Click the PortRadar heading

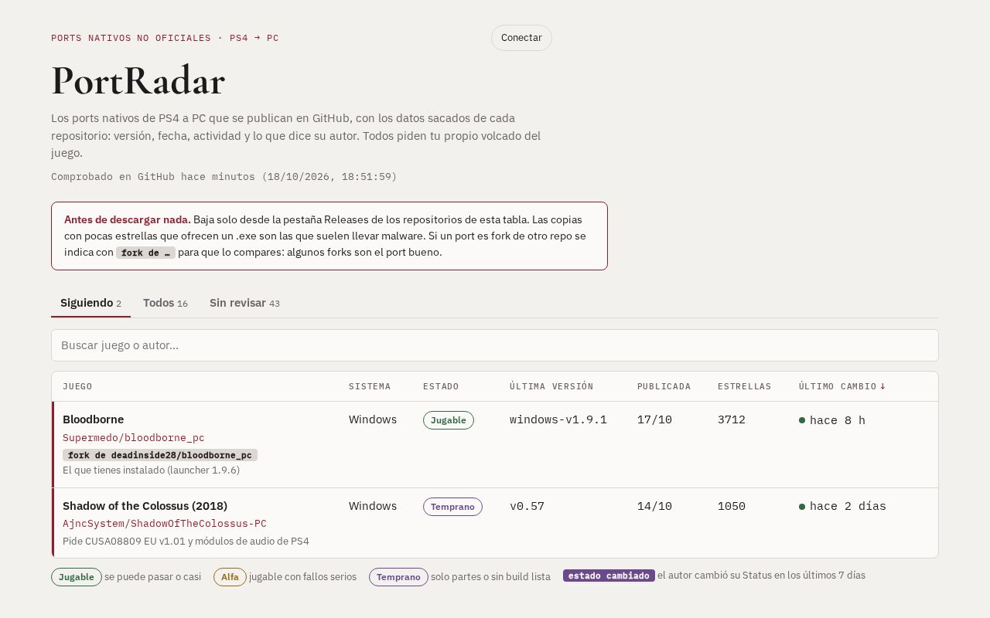pyautogui.click(x=138, y=80)
